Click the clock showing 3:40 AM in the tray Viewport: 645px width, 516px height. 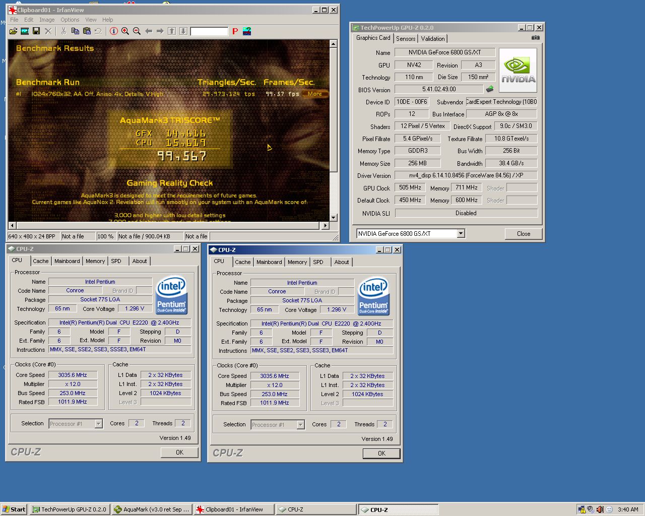click(628, 509)
